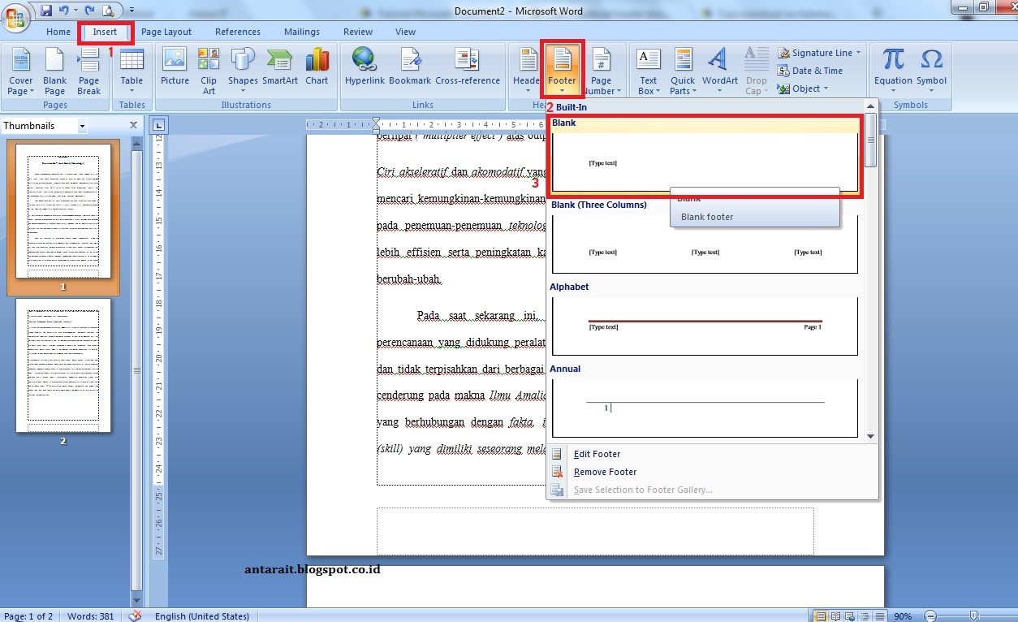Screen dimensions: 1018x622
Task: Select Remove Footer option
Action: click(605, 472)
